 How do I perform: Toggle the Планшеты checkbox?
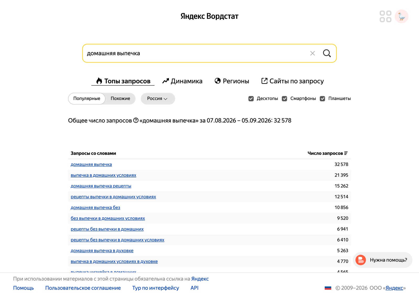click(322, 99)
